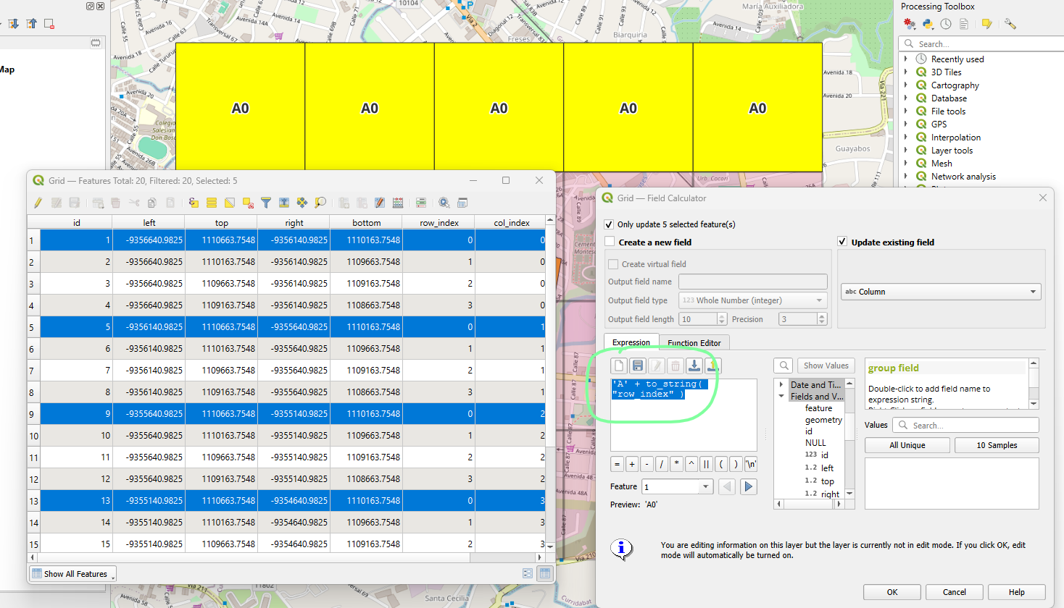Expand Recently used in Processing Toolbox
Image resolution: width=1064 pixels, height=608 pixels.
(x=906, y=59)
